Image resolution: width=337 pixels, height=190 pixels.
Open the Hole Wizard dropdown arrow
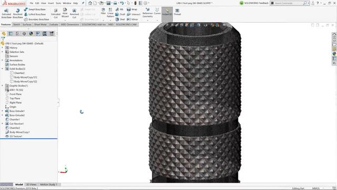click(65, 20)
